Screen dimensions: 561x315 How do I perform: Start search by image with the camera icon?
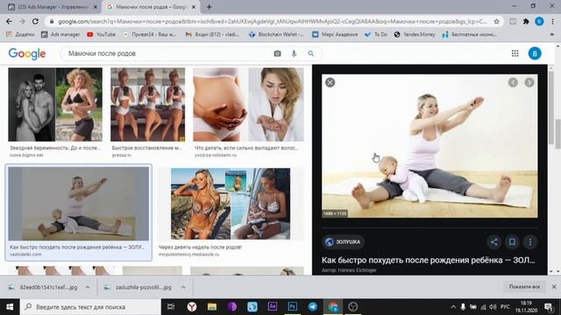pos(277,53)
